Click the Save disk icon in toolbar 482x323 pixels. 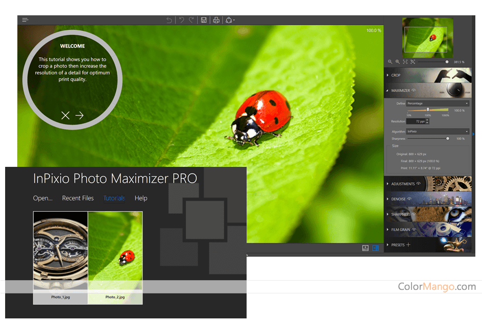(204, 20)
